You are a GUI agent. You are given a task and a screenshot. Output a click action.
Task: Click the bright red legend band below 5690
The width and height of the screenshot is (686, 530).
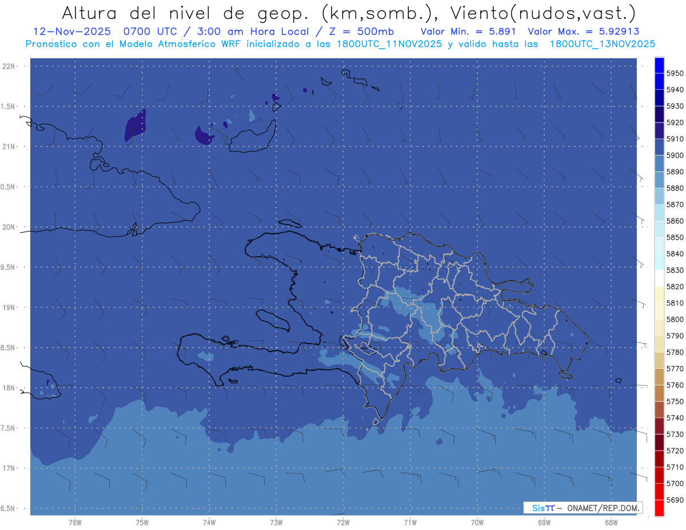659,508
